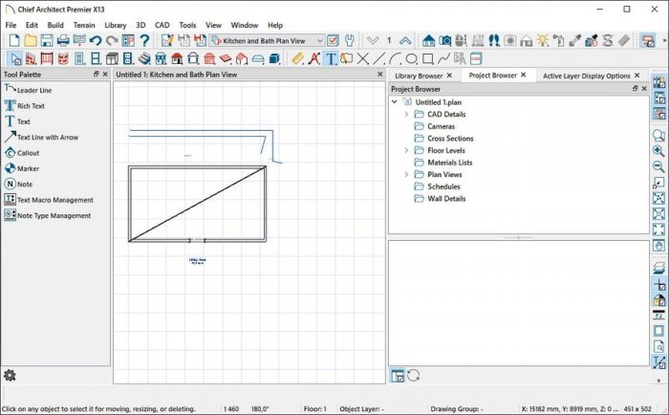Expand the Floor Levels folder
669x415 pixels.
406,150
